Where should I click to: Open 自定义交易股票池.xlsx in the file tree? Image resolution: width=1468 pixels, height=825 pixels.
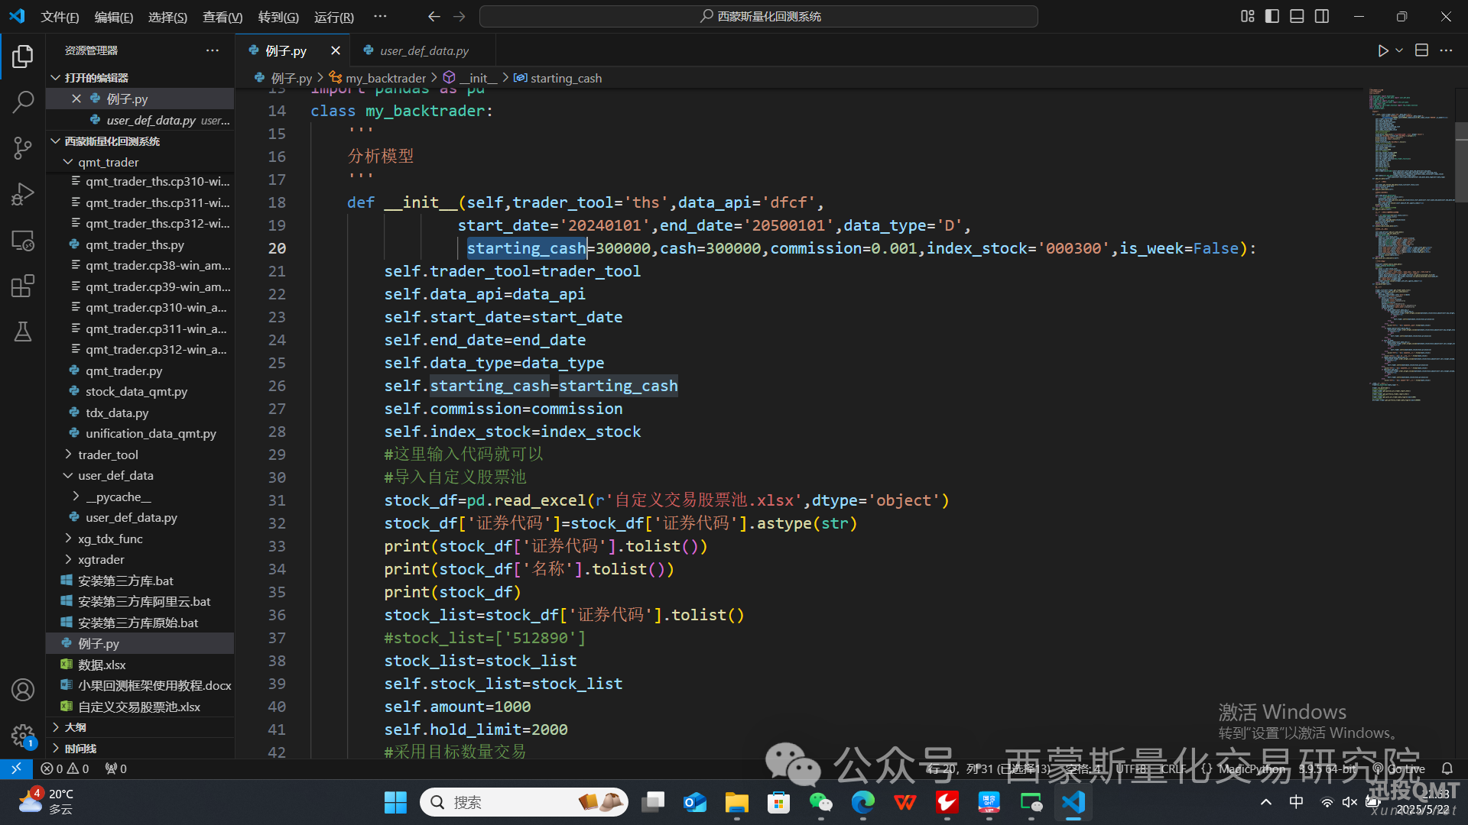coord(138,707)
